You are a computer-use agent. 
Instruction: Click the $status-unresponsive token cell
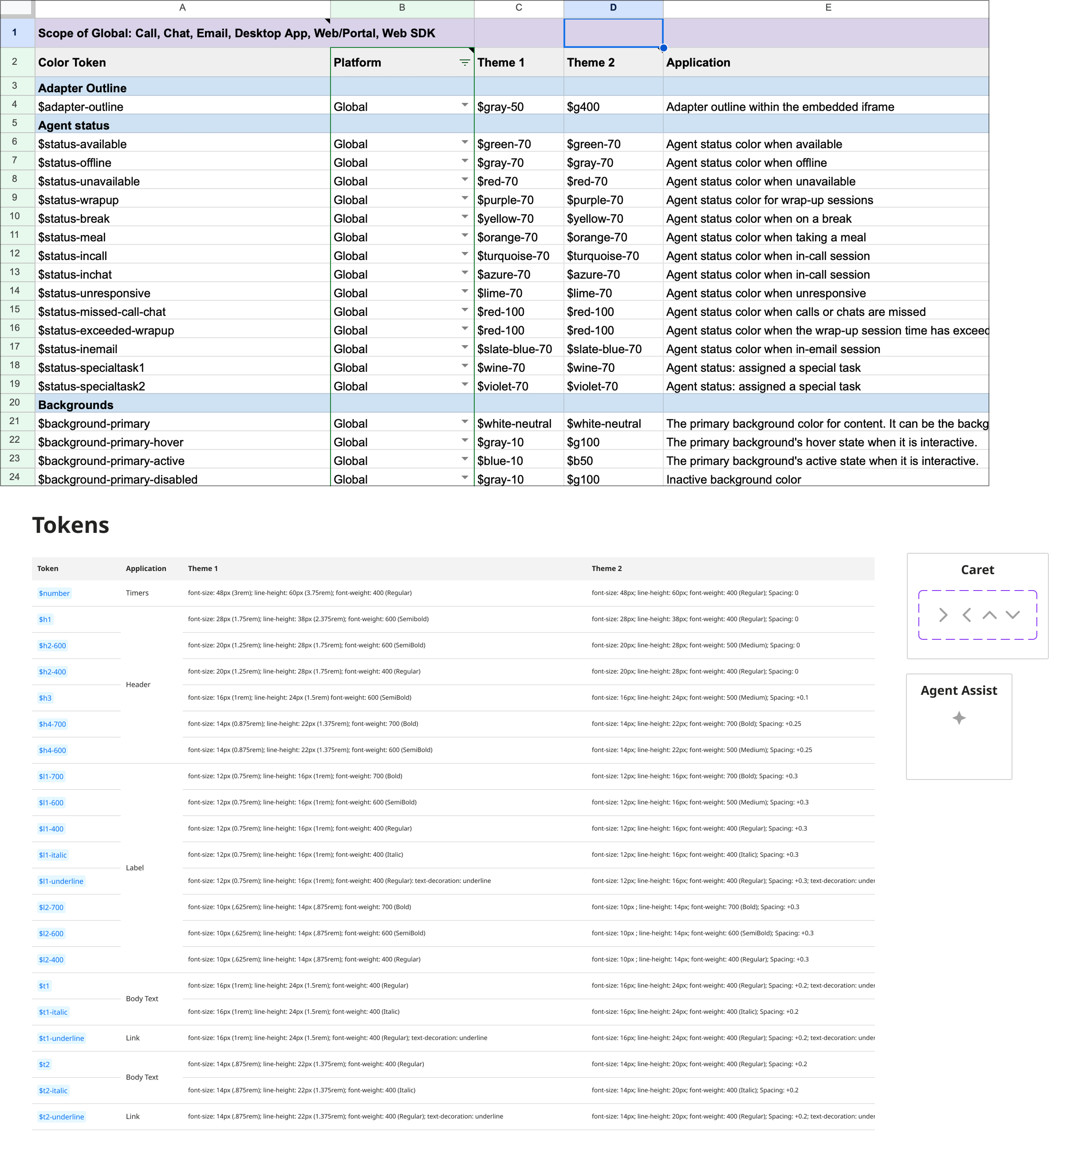[x=182, y=291]
